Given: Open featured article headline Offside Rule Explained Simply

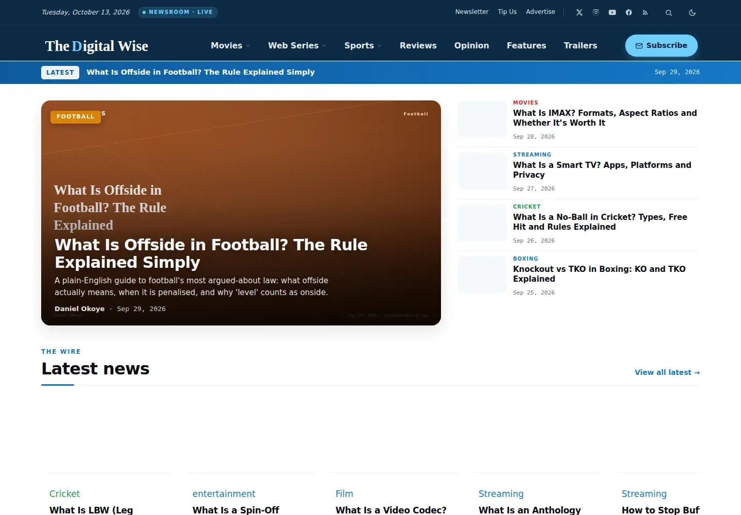Looking at the screenshot, I should [x=211, y=253].
